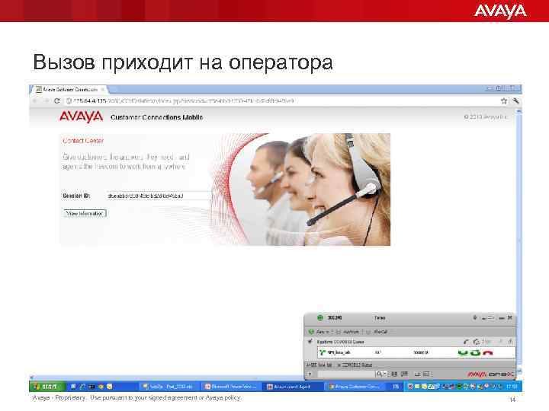Click the microphone icon in the softphone title bar
This screenshot has width=549, height=411.
point(475,317)
